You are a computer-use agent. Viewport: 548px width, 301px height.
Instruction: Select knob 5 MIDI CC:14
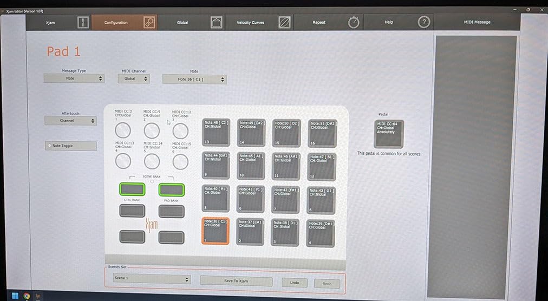pyautogui.click(x=152, y=161)
